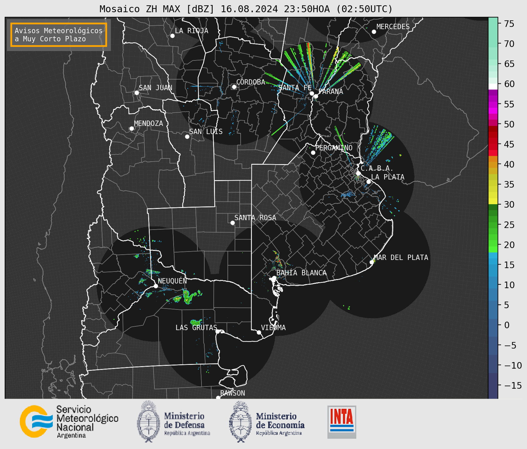Click the CÓRDOBA city marker dot

tap(234, 87)
